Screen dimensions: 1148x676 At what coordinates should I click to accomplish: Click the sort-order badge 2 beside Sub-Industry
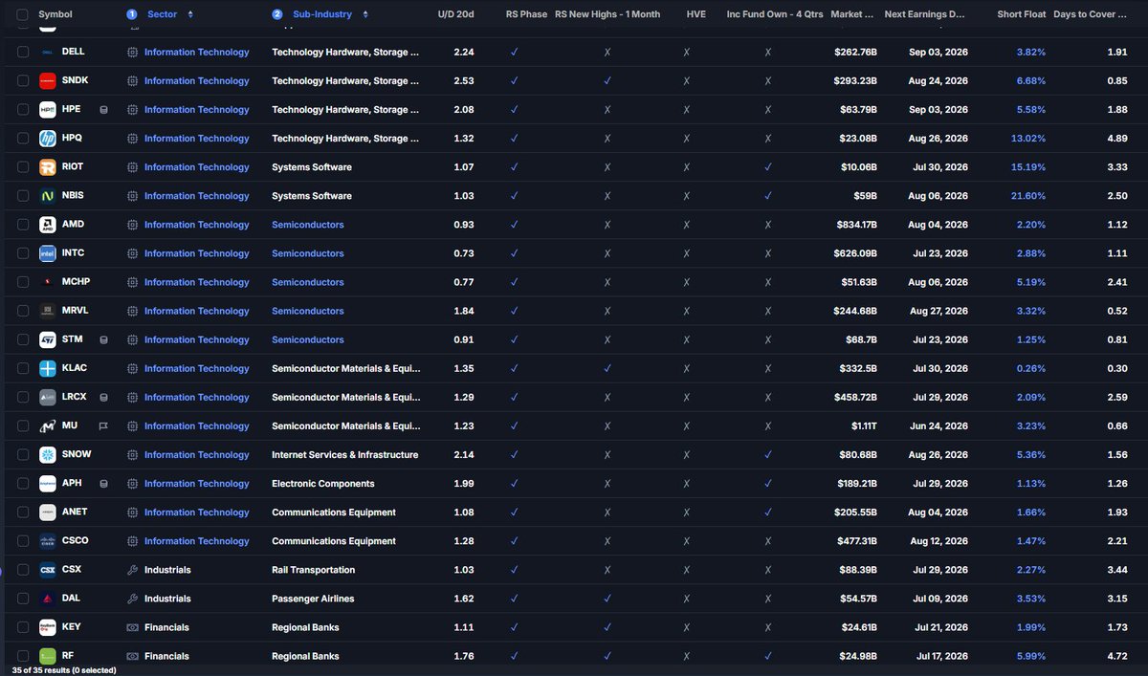tap(277, 14)
